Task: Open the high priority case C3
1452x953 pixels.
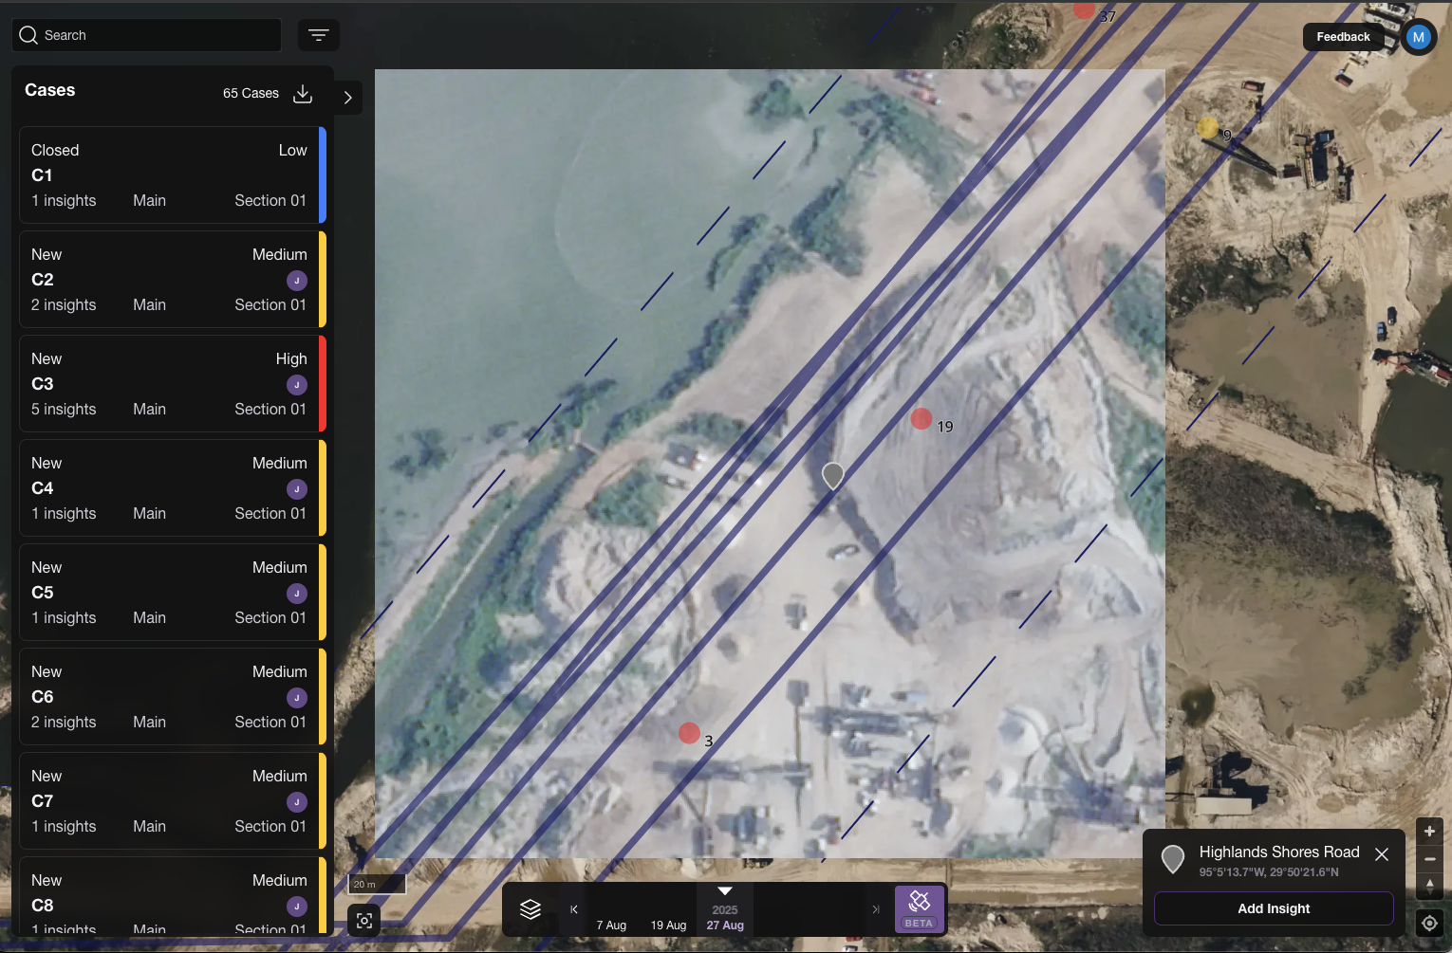Action: click(x=171, y=384)
